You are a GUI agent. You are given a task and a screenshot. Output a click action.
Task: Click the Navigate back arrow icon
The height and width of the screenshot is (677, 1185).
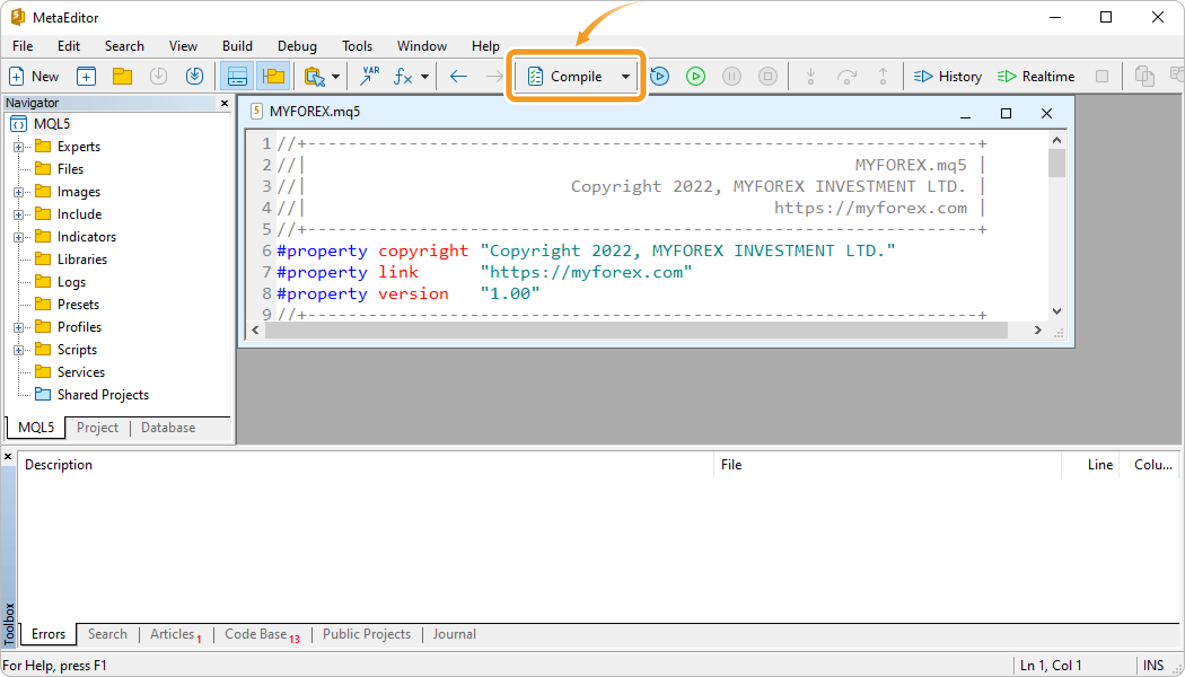[x=458, y=76]
